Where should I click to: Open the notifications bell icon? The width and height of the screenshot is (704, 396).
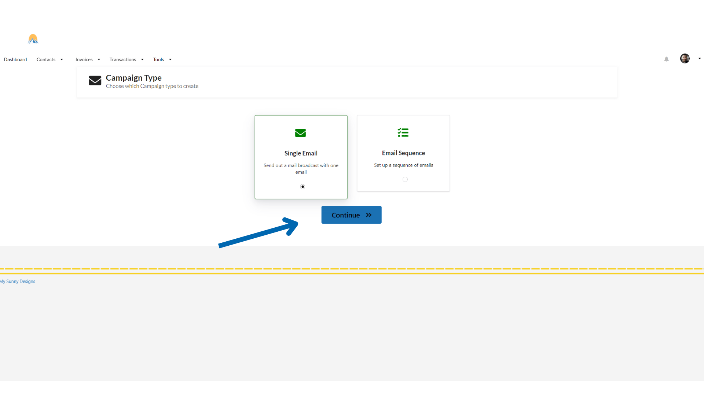pyautogui.click(x=667, y=59)
